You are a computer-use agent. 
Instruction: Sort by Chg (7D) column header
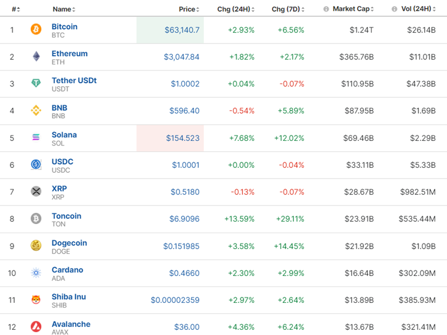pos(288,9)
